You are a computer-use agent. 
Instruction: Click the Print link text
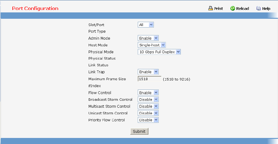pos(218,9)
